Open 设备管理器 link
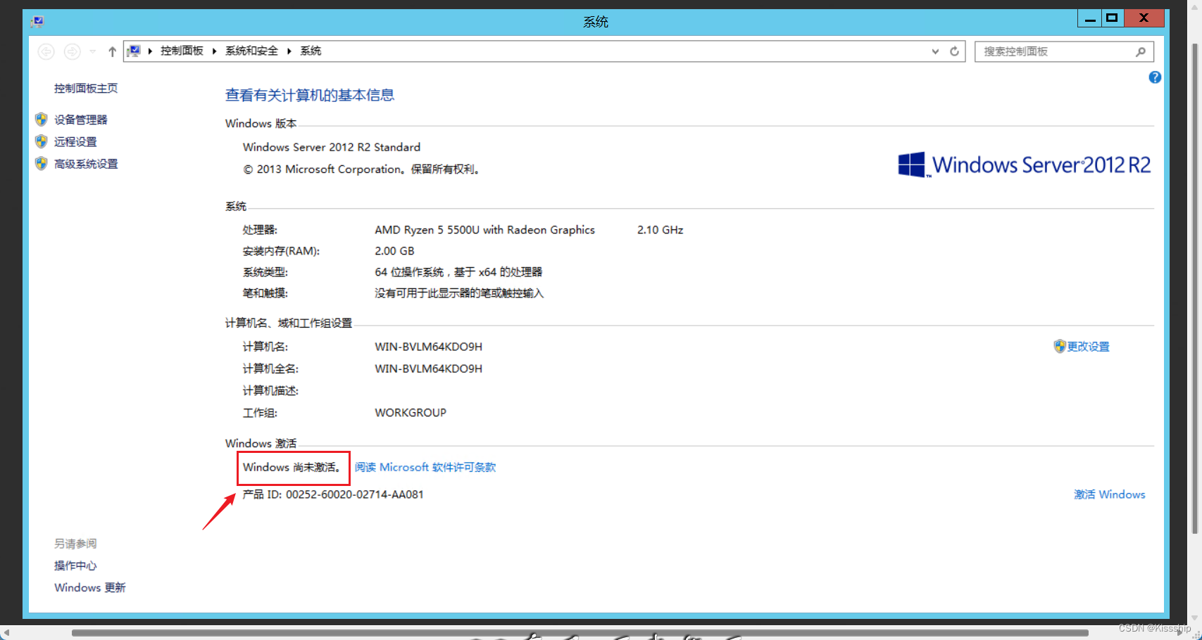This screenshot has width=1202, height=640. coord(81,120)
